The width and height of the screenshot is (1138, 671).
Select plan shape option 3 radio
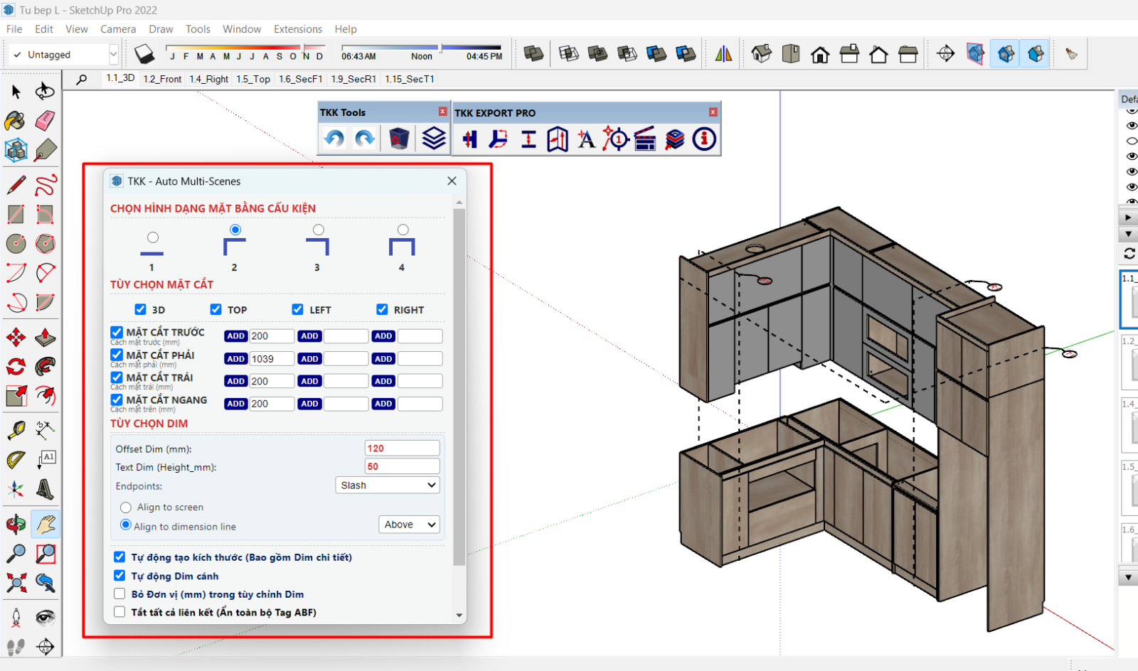(x=318, y=230)
